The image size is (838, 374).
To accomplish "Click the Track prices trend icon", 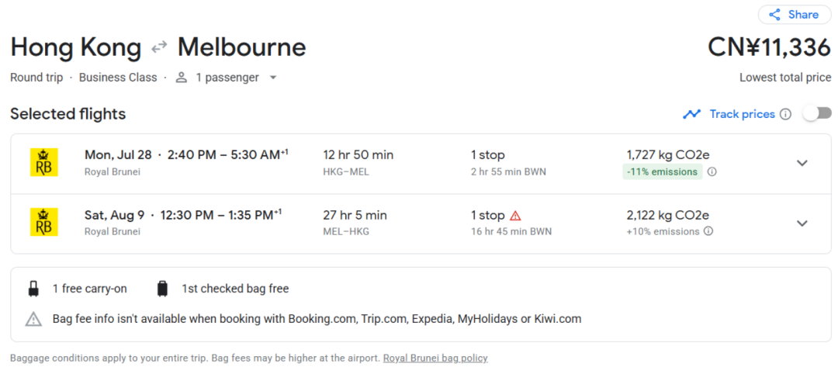I will 691,114.
